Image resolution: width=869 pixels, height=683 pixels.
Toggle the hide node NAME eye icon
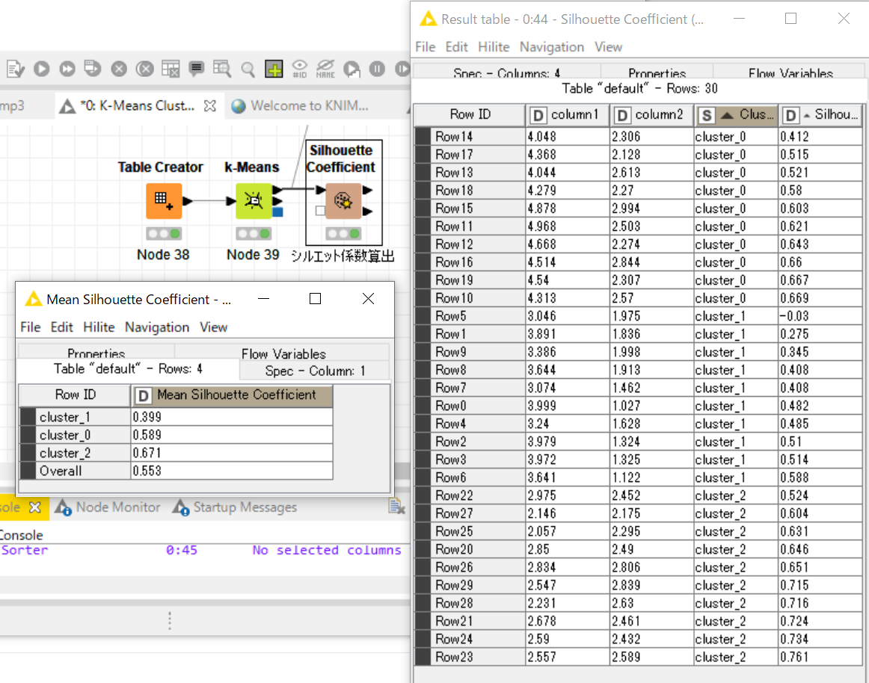(325, 69)
